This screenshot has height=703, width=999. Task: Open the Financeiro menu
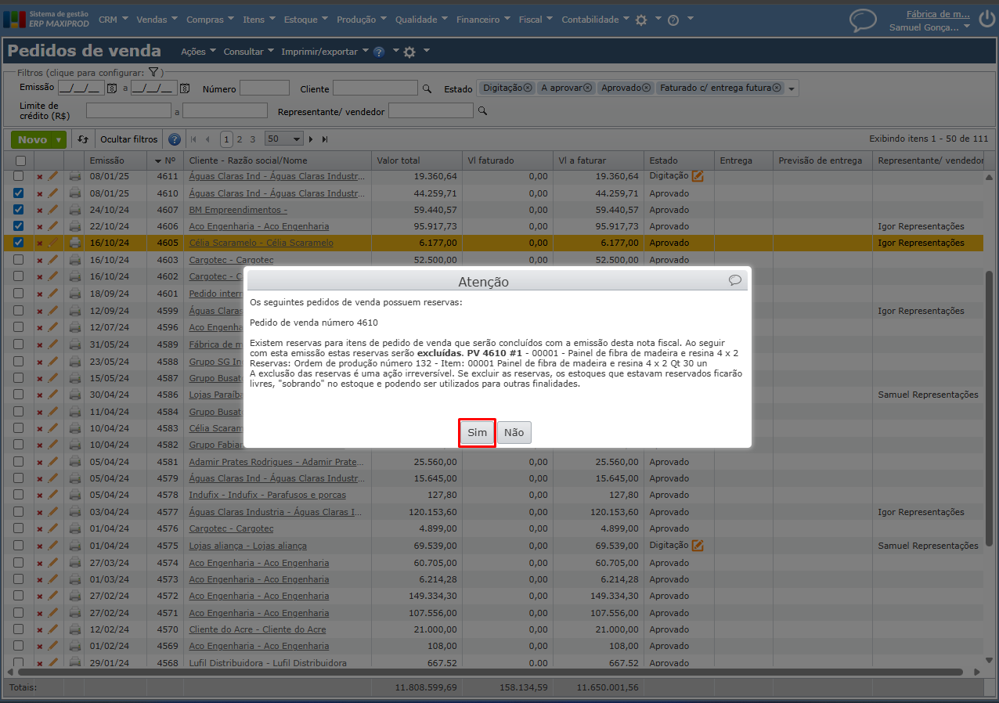pos(482,20)
